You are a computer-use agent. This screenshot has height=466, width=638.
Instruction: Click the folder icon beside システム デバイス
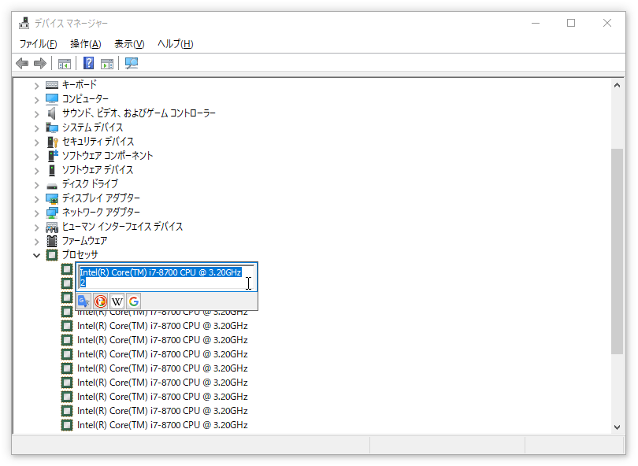coord(52,128)
